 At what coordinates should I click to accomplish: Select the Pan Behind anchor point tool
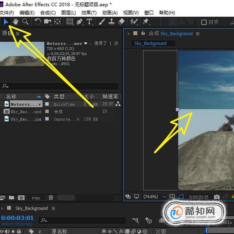click(57, 22)
